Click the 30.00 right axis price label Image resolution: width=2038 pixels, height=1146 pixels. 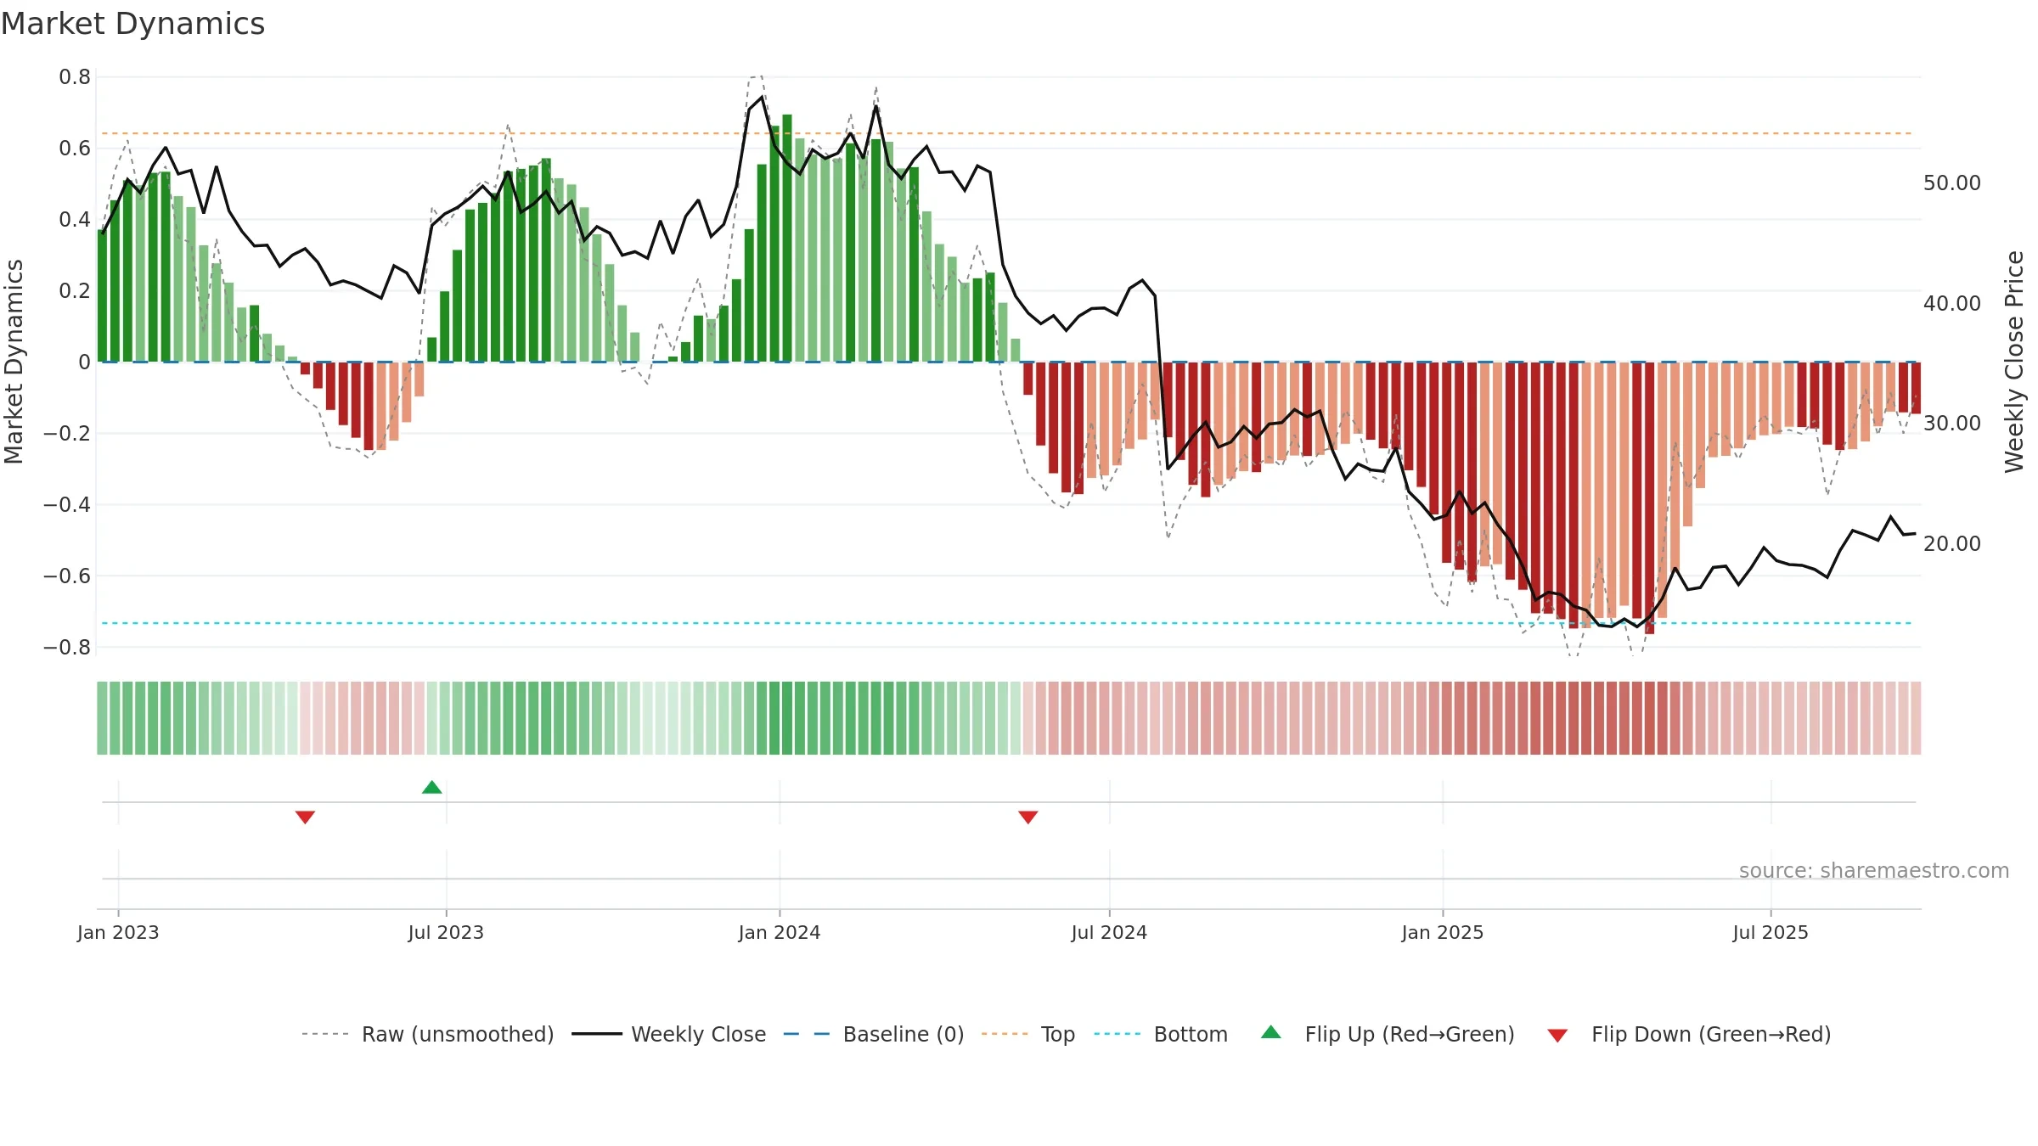1952,424
